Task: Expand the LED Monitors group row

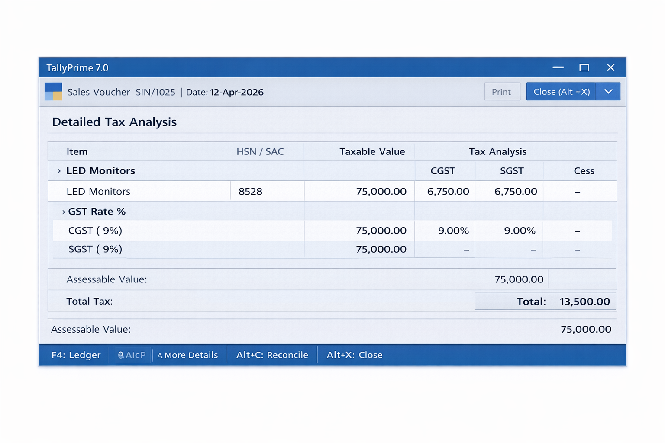Action: click(x=59, y=170)
